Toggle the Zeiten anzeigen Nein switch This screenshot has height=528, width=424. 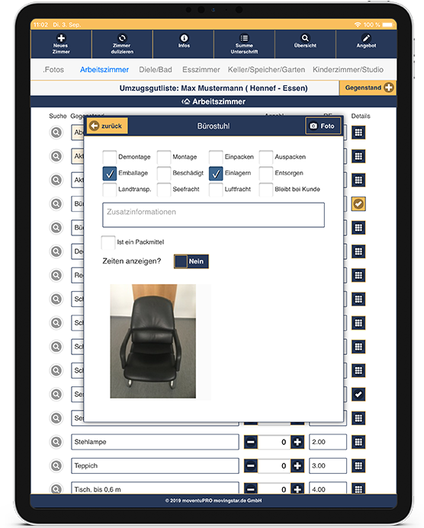click(x=191, y=261)
